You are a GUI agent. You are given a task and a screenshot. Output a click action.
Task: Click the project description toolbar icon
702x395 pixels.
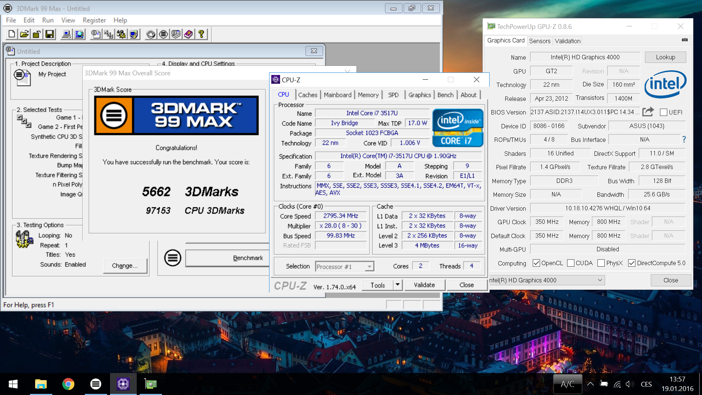96,34
